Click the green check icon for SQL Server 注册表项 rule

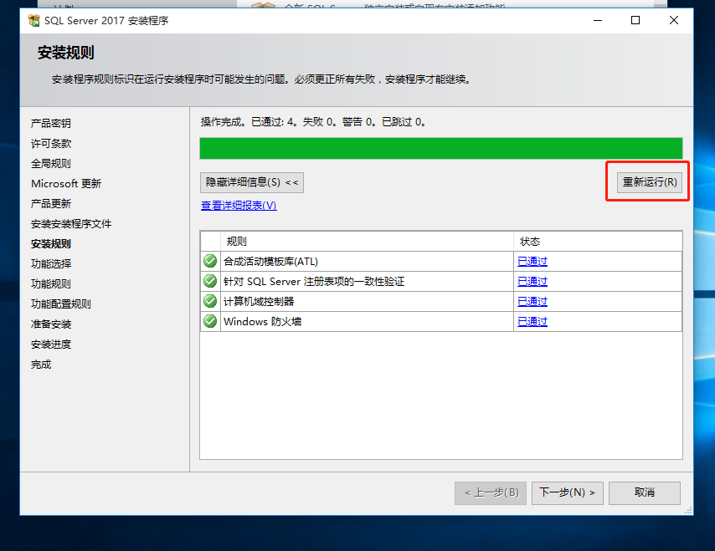[x=210, y=281]
